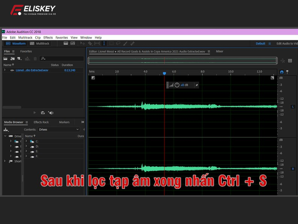Viewport: 298px width, 224px height.
Task: Select the Move tool in the toolbar
Action: tap(83, 43)
